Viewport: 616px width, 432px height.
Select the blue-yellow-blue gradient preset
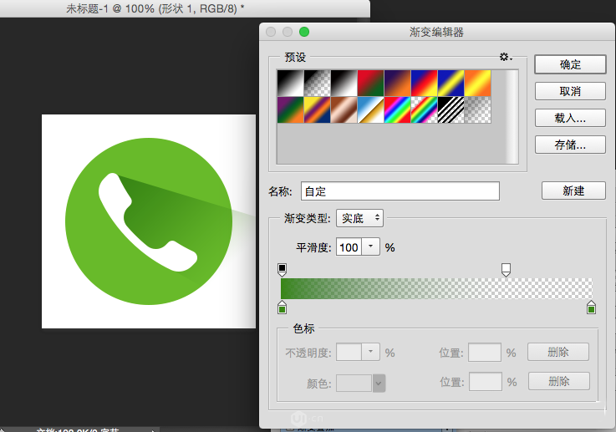tap(451, 84)
